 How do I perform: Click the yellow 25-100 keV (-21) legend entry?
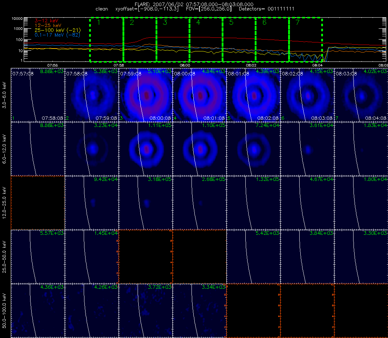pos(57,30)
